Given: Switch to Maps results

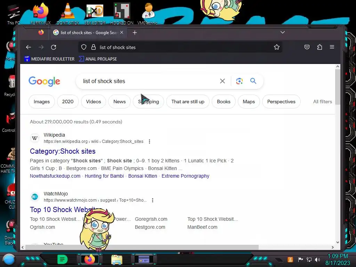Looking at the screenshot, I should 249,102.
